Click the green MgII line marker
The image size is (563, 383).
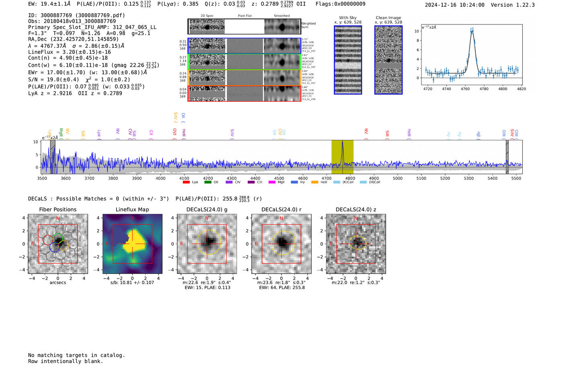click(61, 133)
